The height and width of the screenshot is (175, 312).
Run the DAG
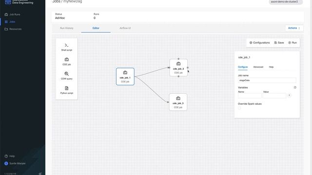(x=292, y=43)
